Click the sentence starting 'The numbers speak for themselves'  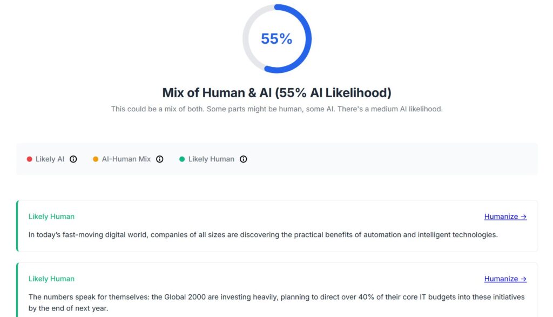276,302
